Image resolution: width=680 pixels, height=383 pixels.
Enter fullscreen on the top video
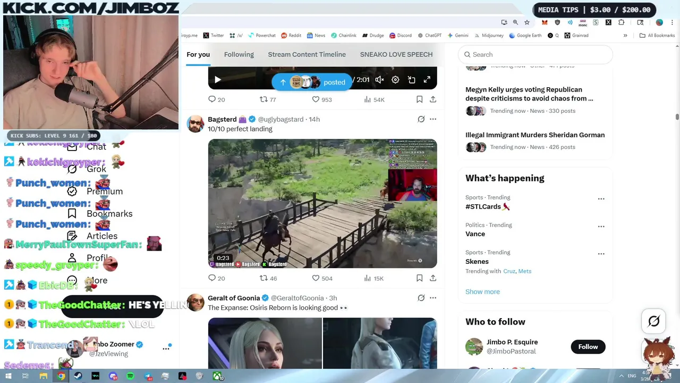427,80
